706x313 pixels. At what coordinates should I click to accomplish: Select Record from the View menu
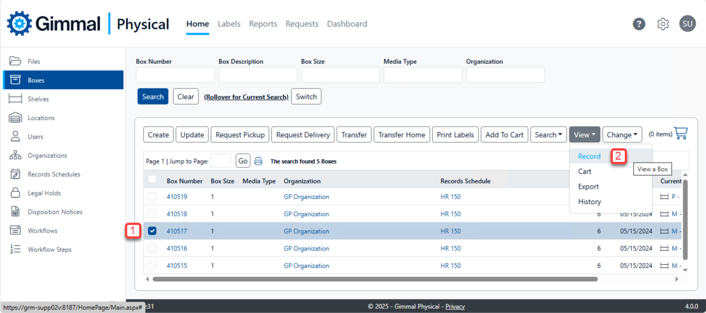589,156
